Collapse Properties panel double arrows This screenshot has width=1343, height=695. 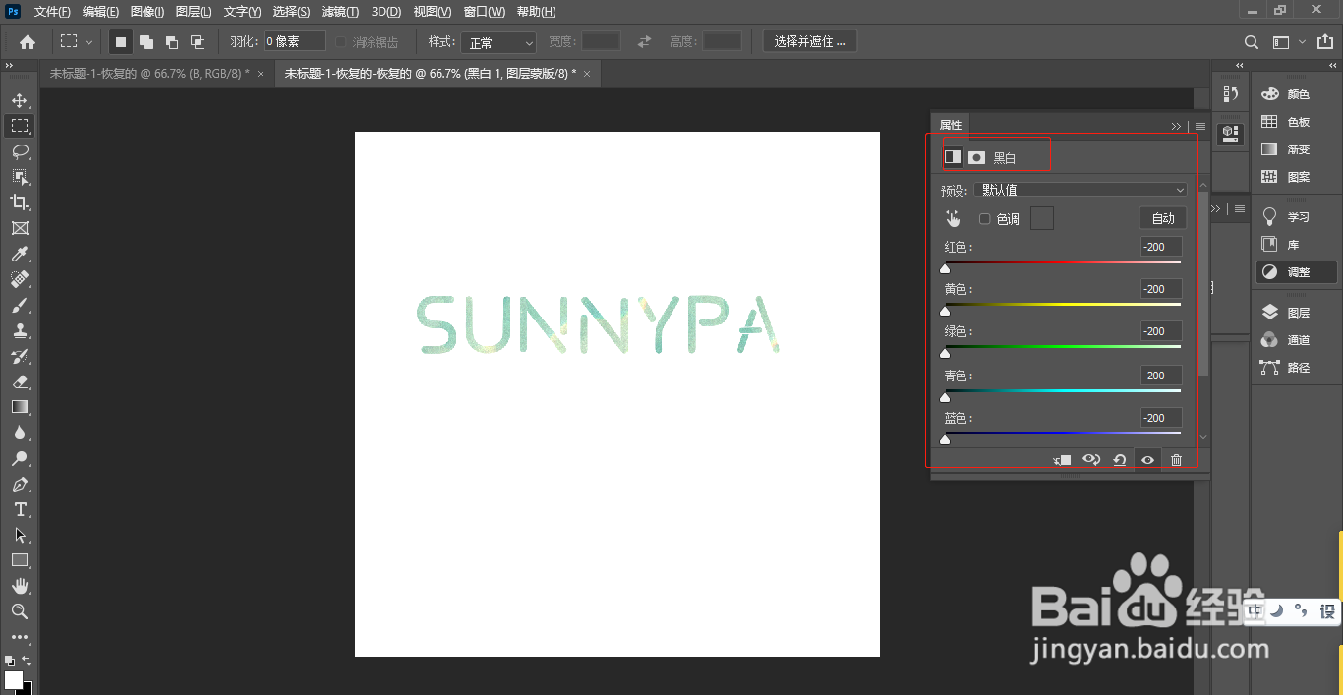click(x=1176, y=126)
